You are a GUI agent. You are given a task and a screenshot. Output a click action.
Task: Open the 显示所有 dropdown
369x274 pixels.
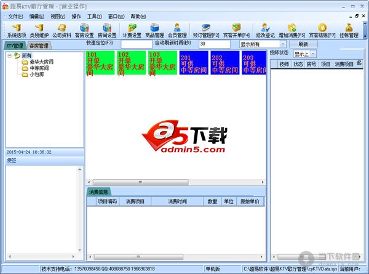[x=283, y=44]
